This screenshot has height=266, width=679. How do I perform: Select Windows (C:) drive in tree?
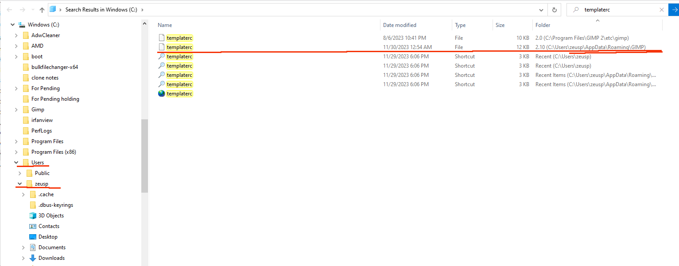coord(43,25)
